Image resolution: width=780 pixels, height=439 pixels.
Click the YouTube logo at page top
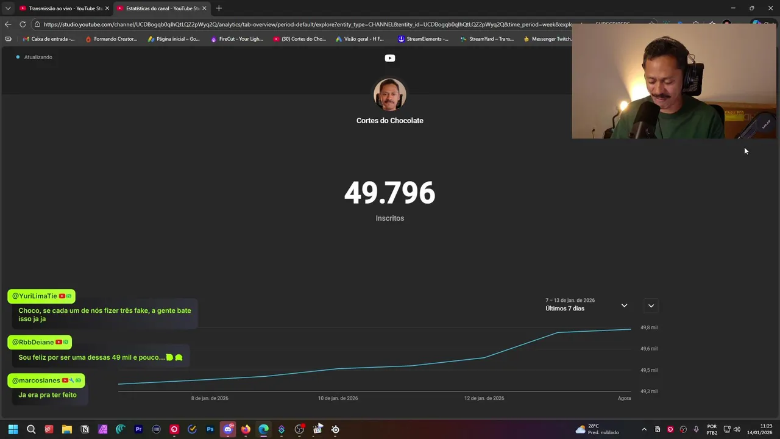[x=389, y=58]
